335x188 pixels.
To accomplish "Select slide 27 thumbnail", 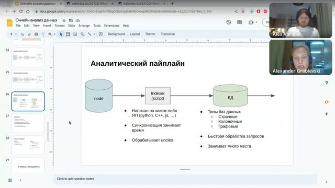I will tap(28, 123).
